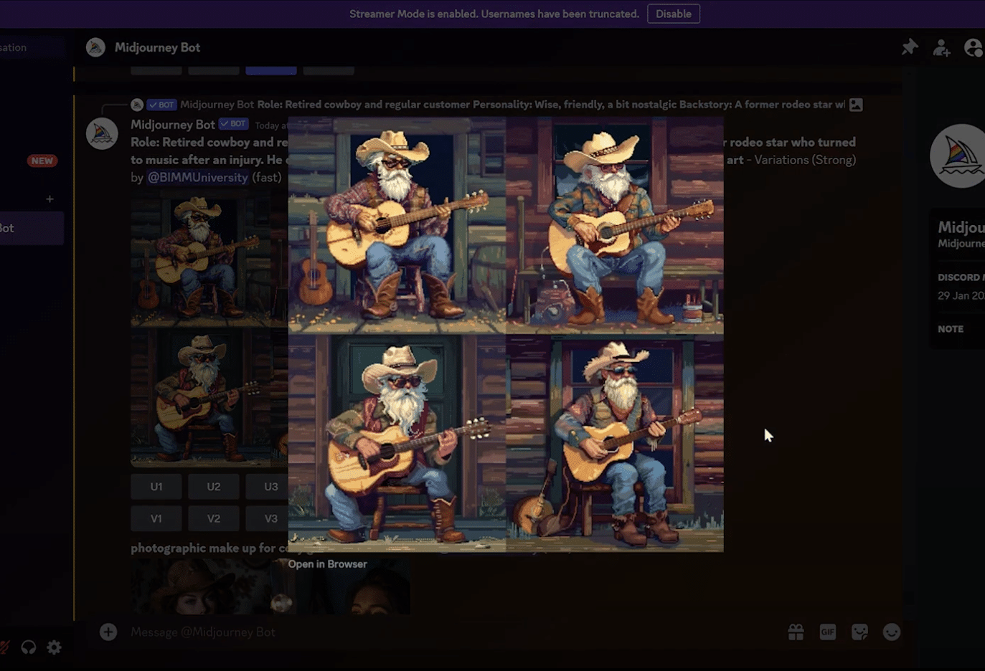Disable Streamer Mode from the top banner
Image resolution: width=985 pixels, height=671 pixels.
click(x=673, y=14)
